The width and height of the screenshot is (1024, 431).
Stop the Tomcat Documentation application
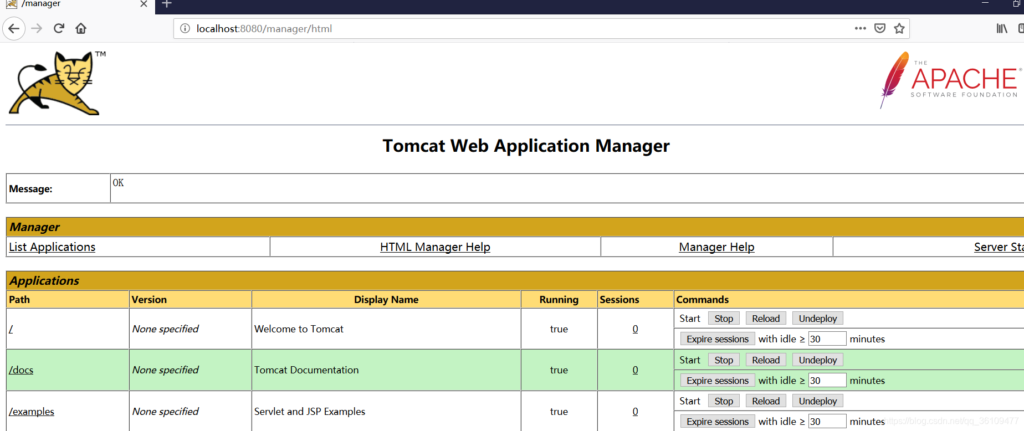(724, 360)
